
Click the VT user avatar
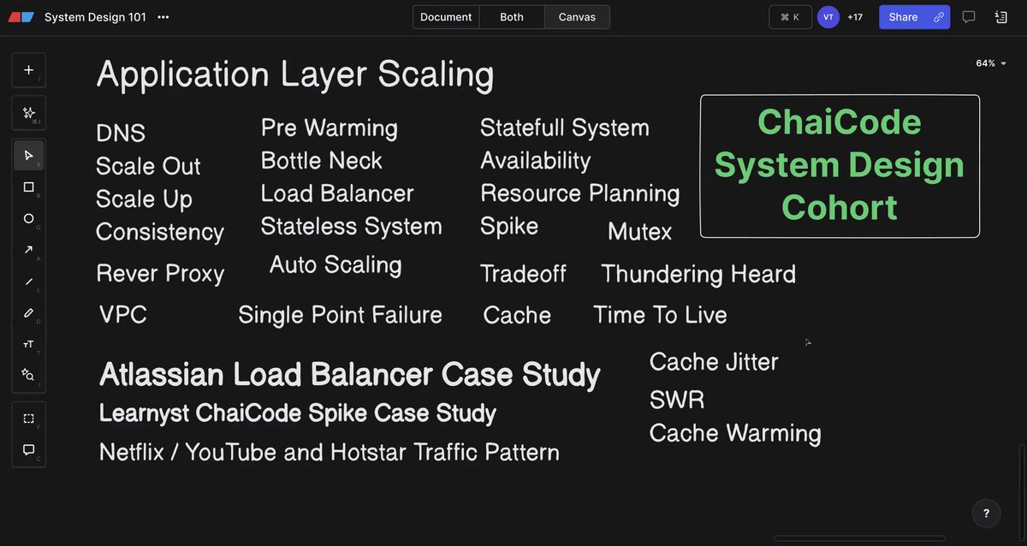click(828, 17)
